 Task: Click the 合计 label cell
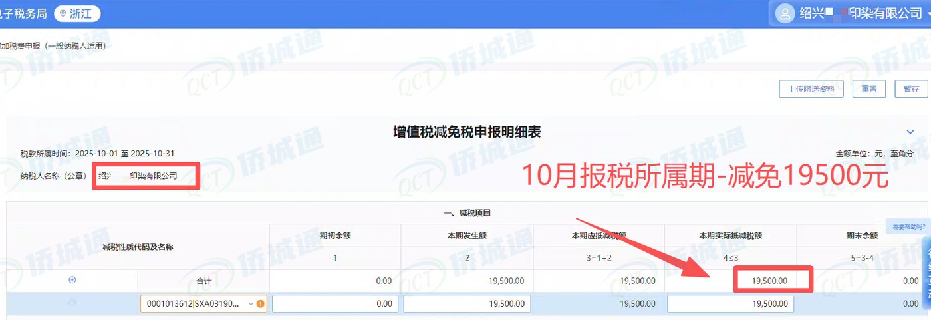(203, 281)
